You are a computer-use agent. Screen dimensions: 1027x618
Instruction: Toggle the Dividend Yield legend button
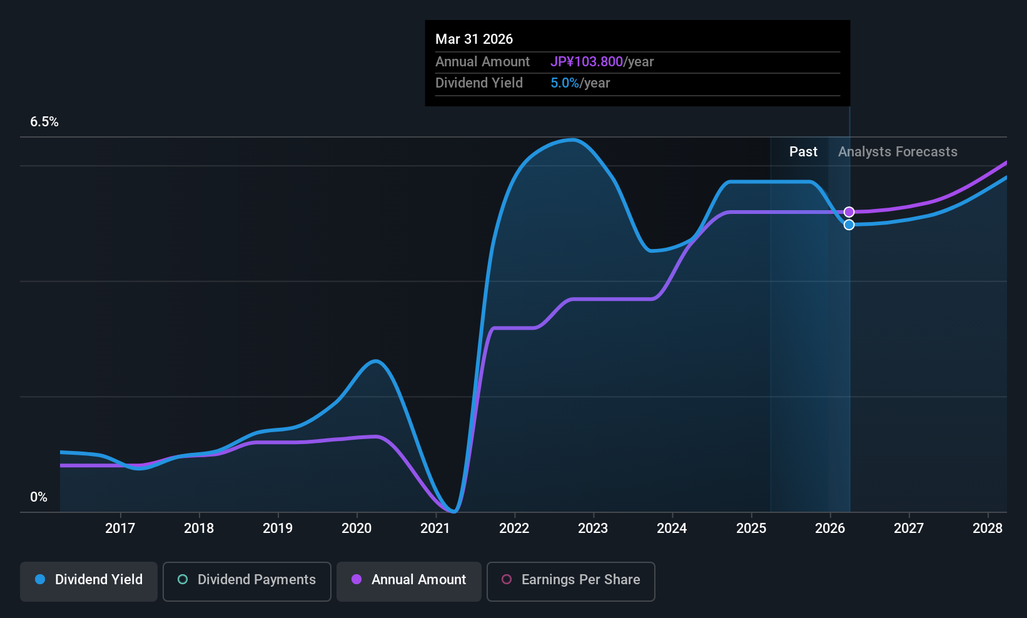(89, 581)
